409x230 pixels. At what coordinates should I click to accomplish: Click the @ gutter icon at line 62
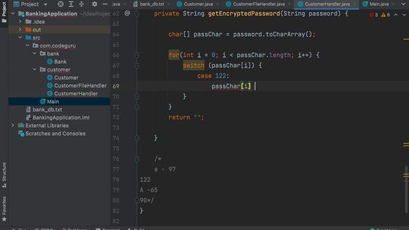(x=127, y=13)
